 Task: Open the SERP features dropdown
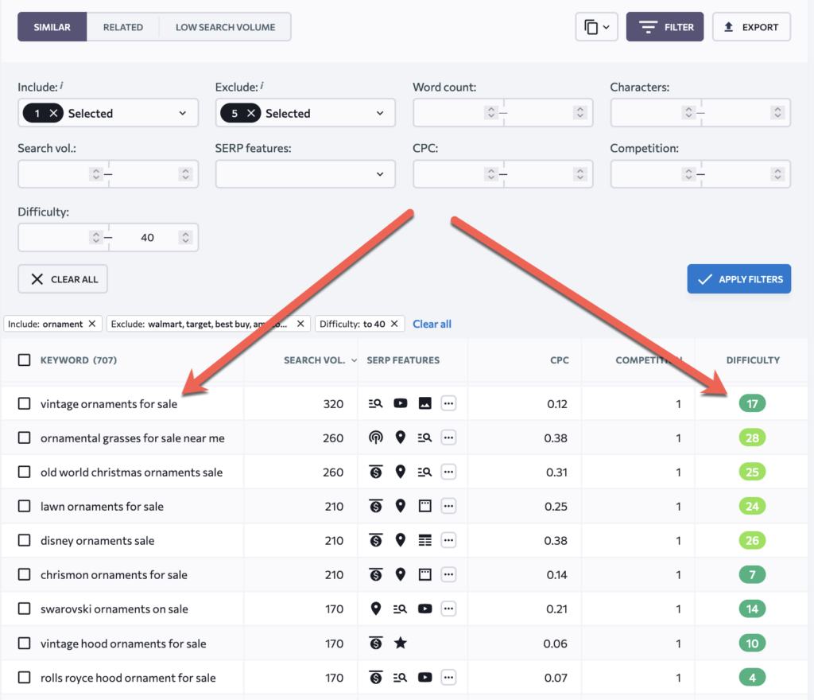tap(305, 174)
